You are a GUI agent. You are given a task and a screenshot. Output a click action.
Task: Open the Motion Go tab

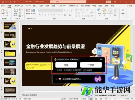pyautogui.click(x=74, y=6)
